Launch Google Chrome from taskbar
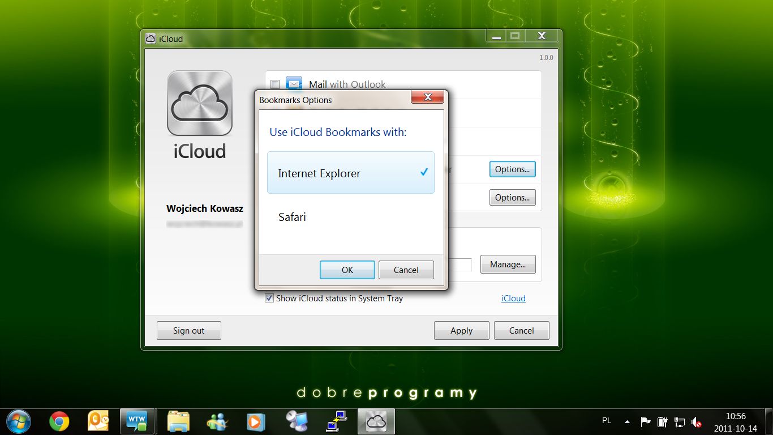The height and width of the screenshot is (435, 773). pyautogui.click(x=59, y=421)
